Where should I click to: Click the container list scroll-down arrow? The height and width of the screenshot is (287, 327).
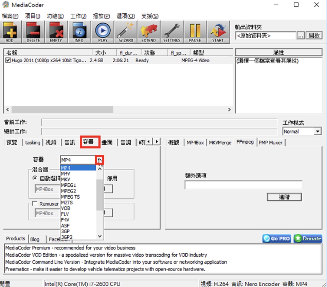[100, 236]
